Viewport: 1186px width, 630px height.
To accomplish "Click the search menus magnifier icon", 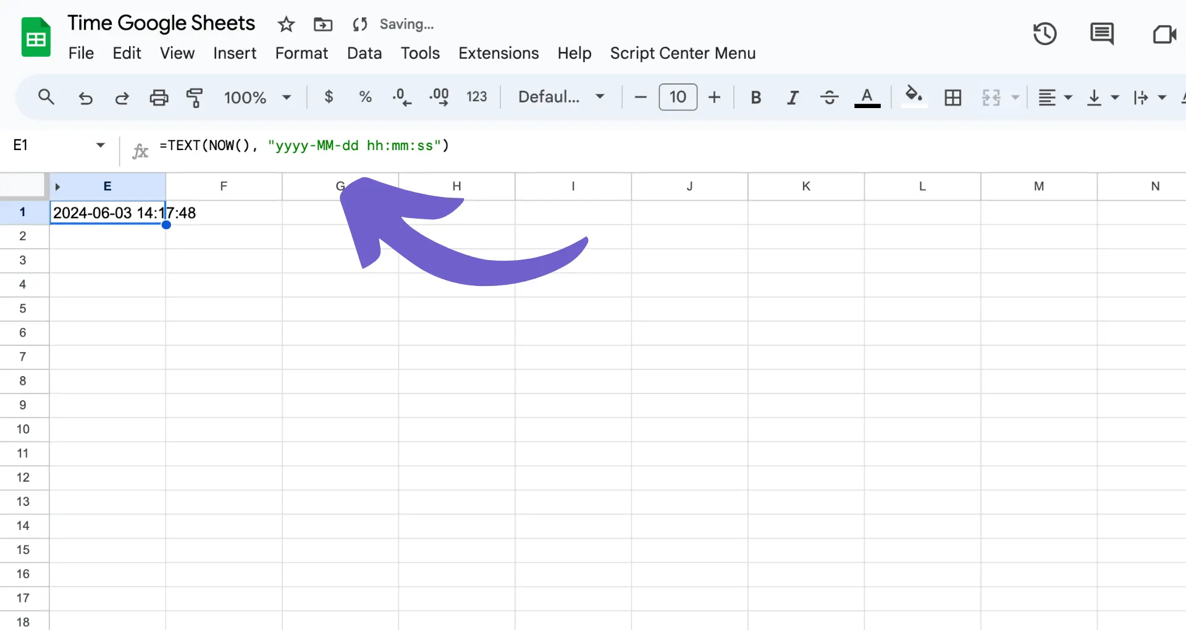I will pos(46,97).
